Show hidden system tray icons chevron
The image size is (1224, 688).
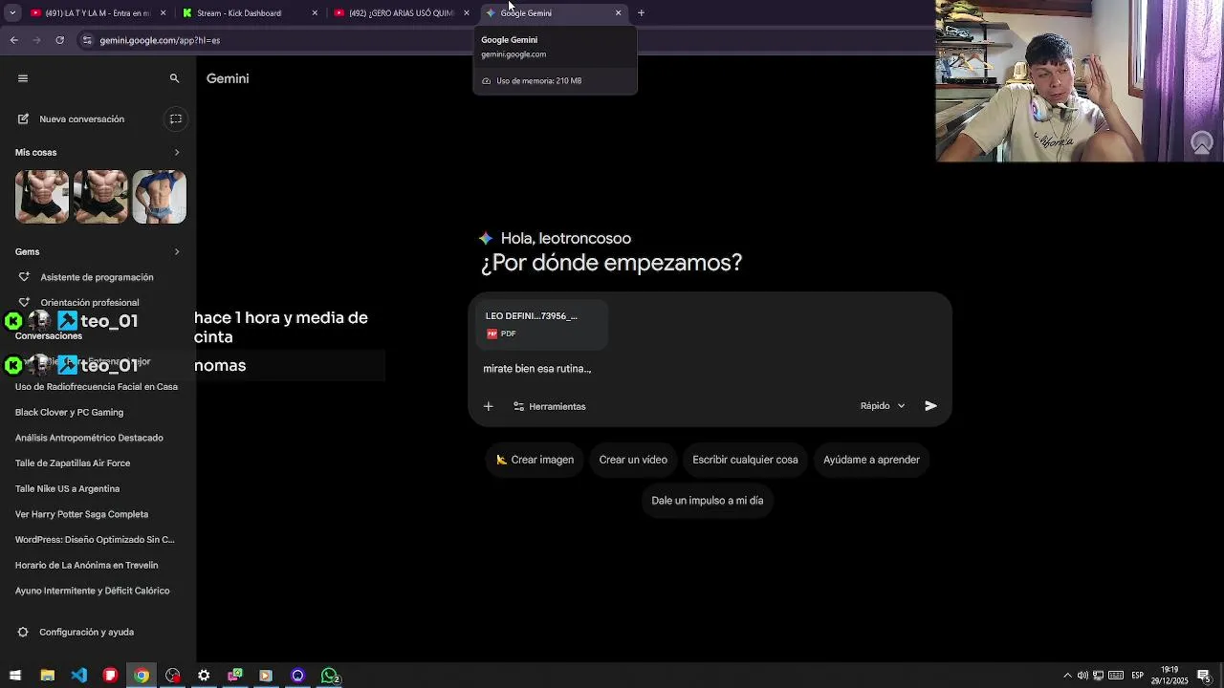pos(1067,676)
